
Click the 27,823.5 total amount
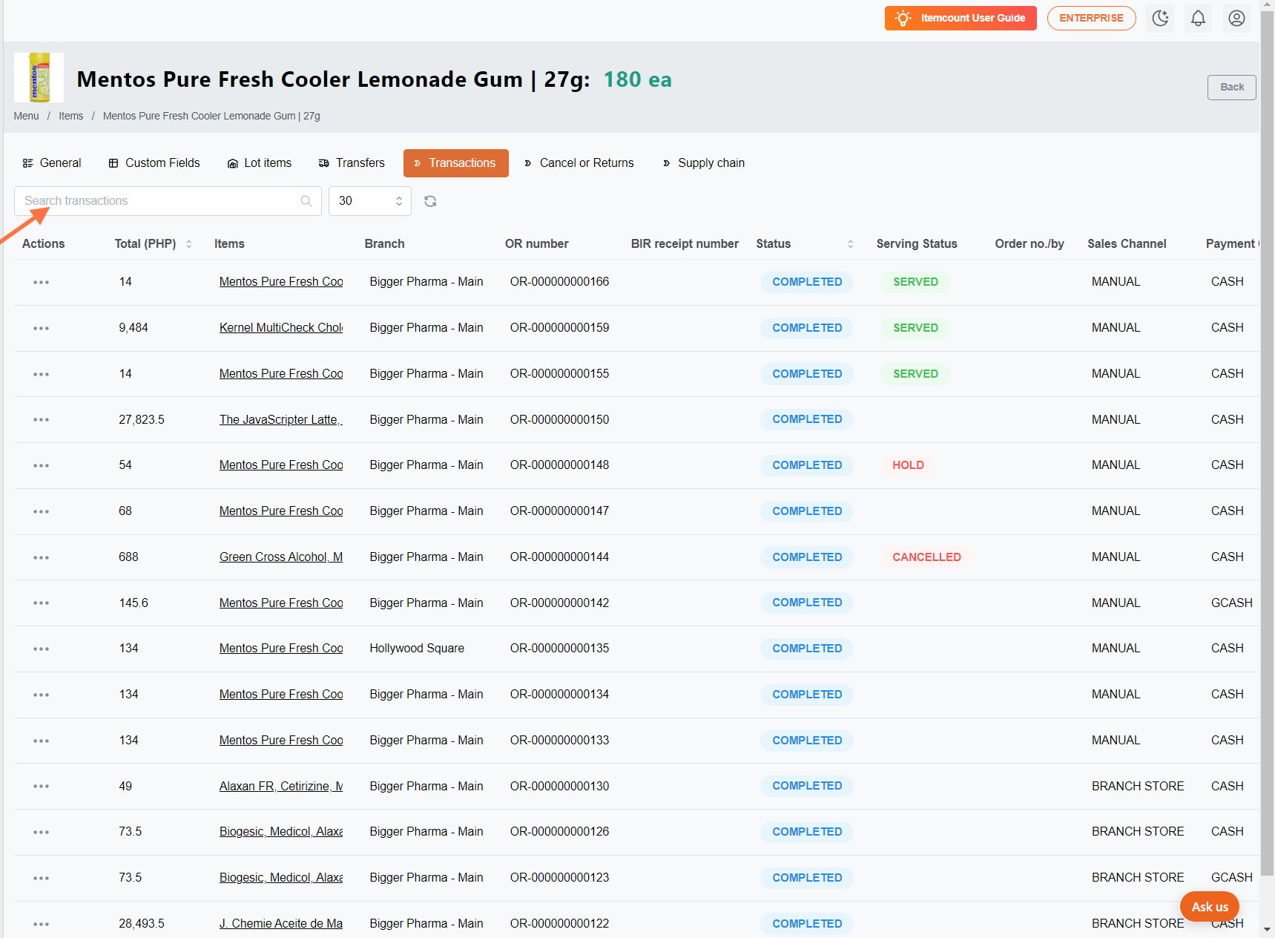click(x=142, y=420)
